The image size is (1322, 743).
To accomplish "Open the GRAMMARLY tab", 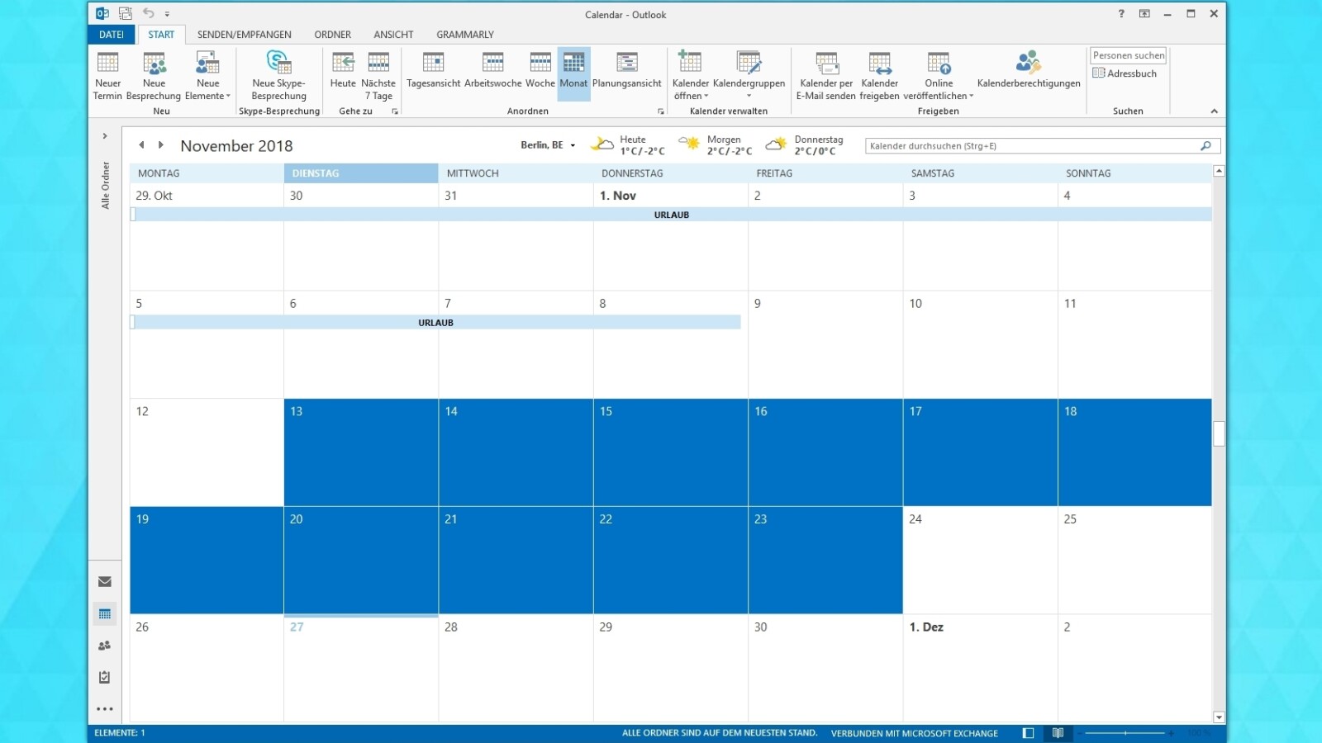I will (x=465, y=35).
